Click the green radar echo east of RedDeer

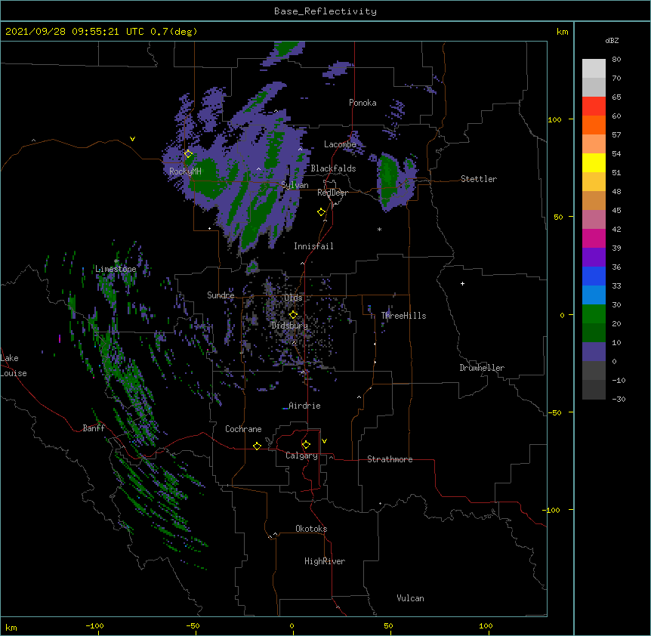click(x=388, y=178)
